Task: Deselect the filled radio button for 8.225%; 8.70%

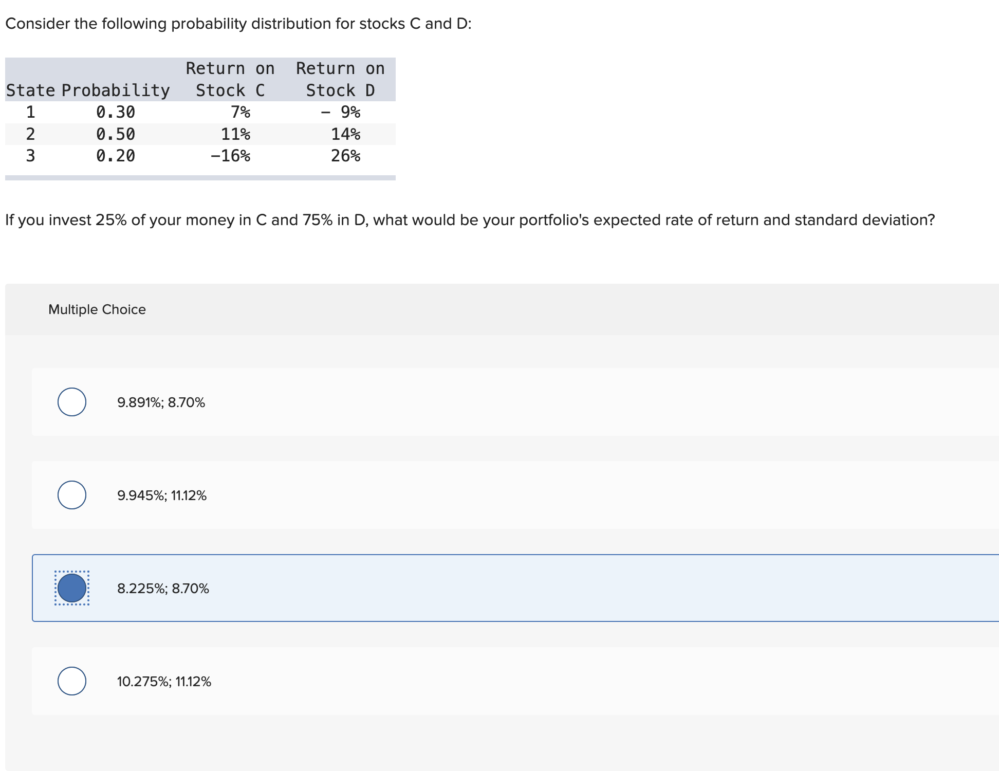Action: pyautogui.click(x=71, y=589)
